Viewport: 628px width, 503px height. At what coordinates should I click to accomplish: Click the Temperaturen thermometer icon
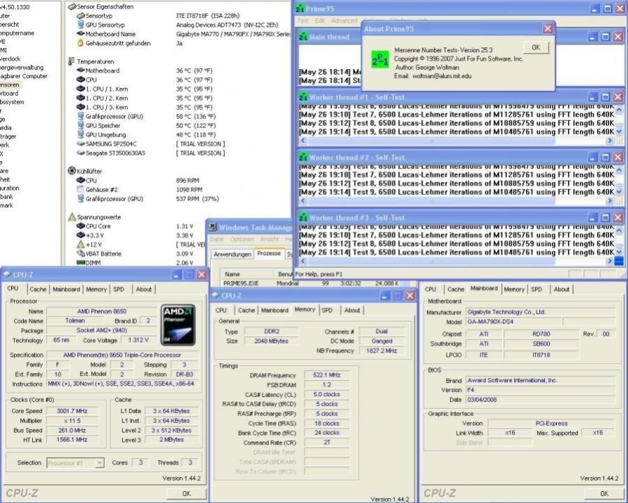[71, 61]
